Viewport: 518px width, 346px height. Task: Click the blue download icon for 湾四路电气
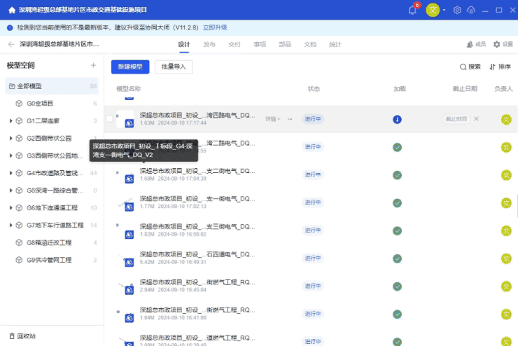click(397, 119)
